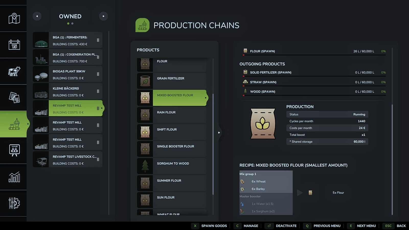Go to next Owned category page arrow
The width and height of the screenshot is (409, 230).
coord(104,16)
